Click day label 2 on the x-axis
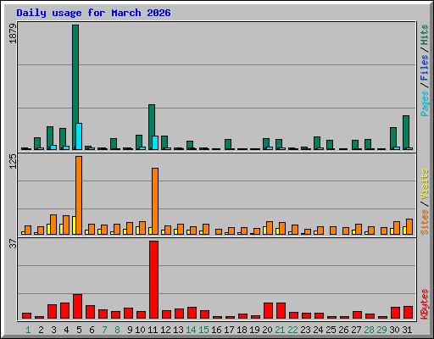Viewport: 434px width, 339px height. tap(41, 330)
